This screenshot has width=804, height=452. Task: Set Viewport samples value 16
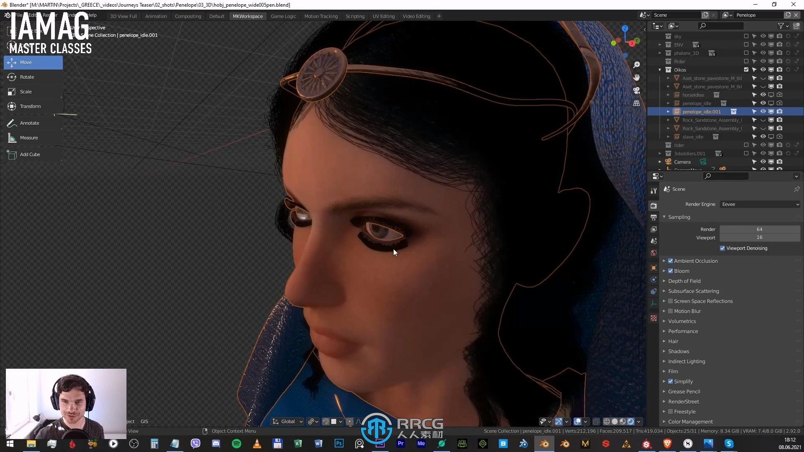[760, 237]
